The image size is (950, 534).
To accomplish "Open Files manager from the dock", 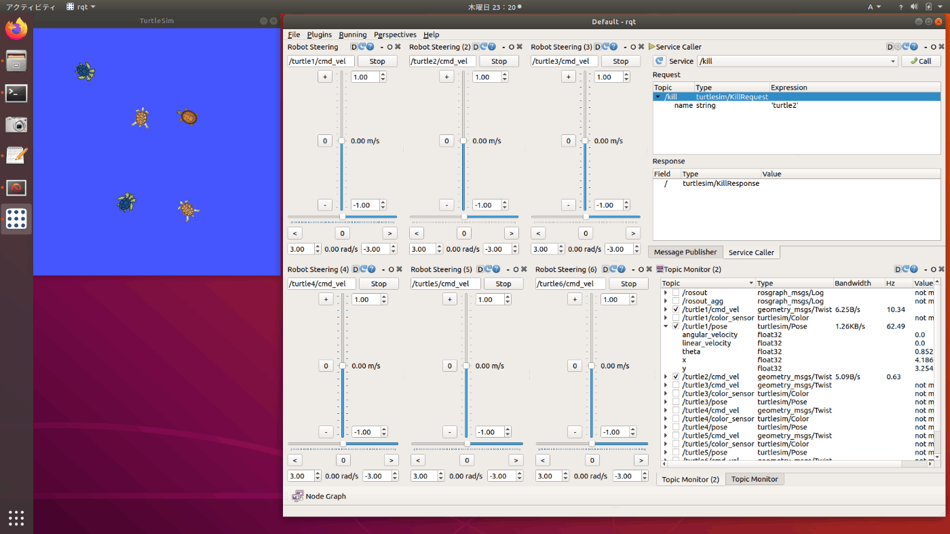I will tap(16, 61).
